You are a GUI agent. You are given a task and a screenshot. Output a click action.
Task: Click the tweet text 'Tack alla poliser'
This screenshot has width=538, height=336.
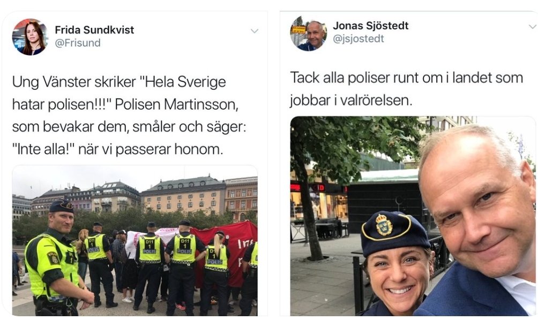(406, 89)
